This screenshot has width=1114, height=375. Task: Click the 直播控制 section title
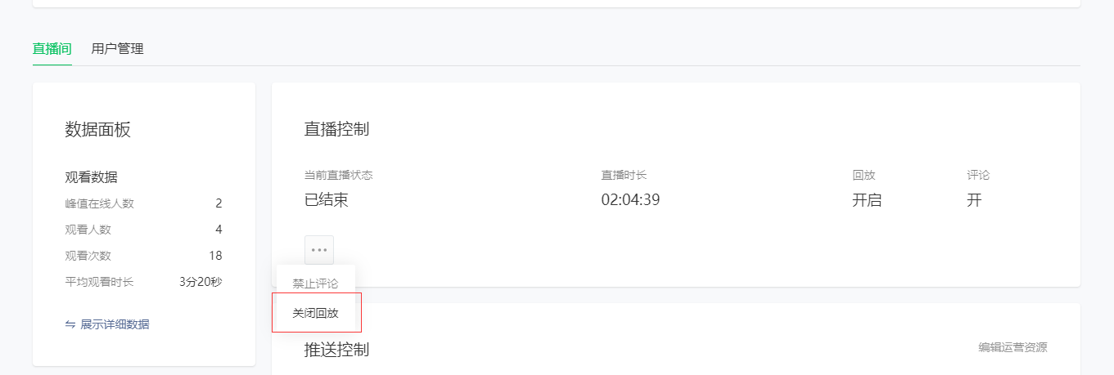click(x=336, y=129)
